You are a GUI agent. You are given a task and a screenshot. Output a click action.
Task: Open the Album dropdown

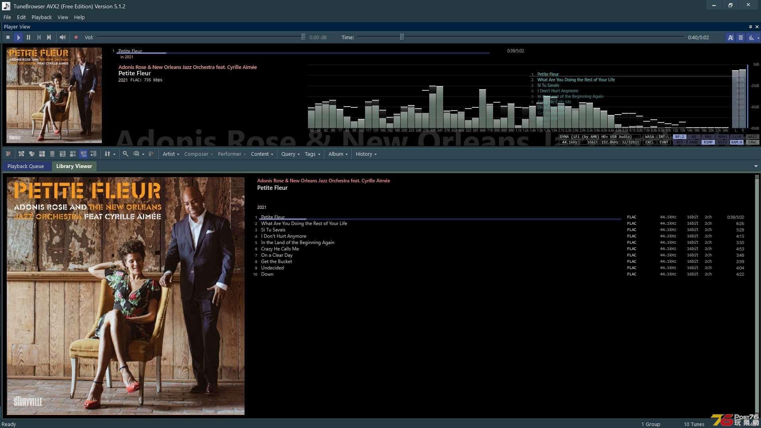point(338,154)
